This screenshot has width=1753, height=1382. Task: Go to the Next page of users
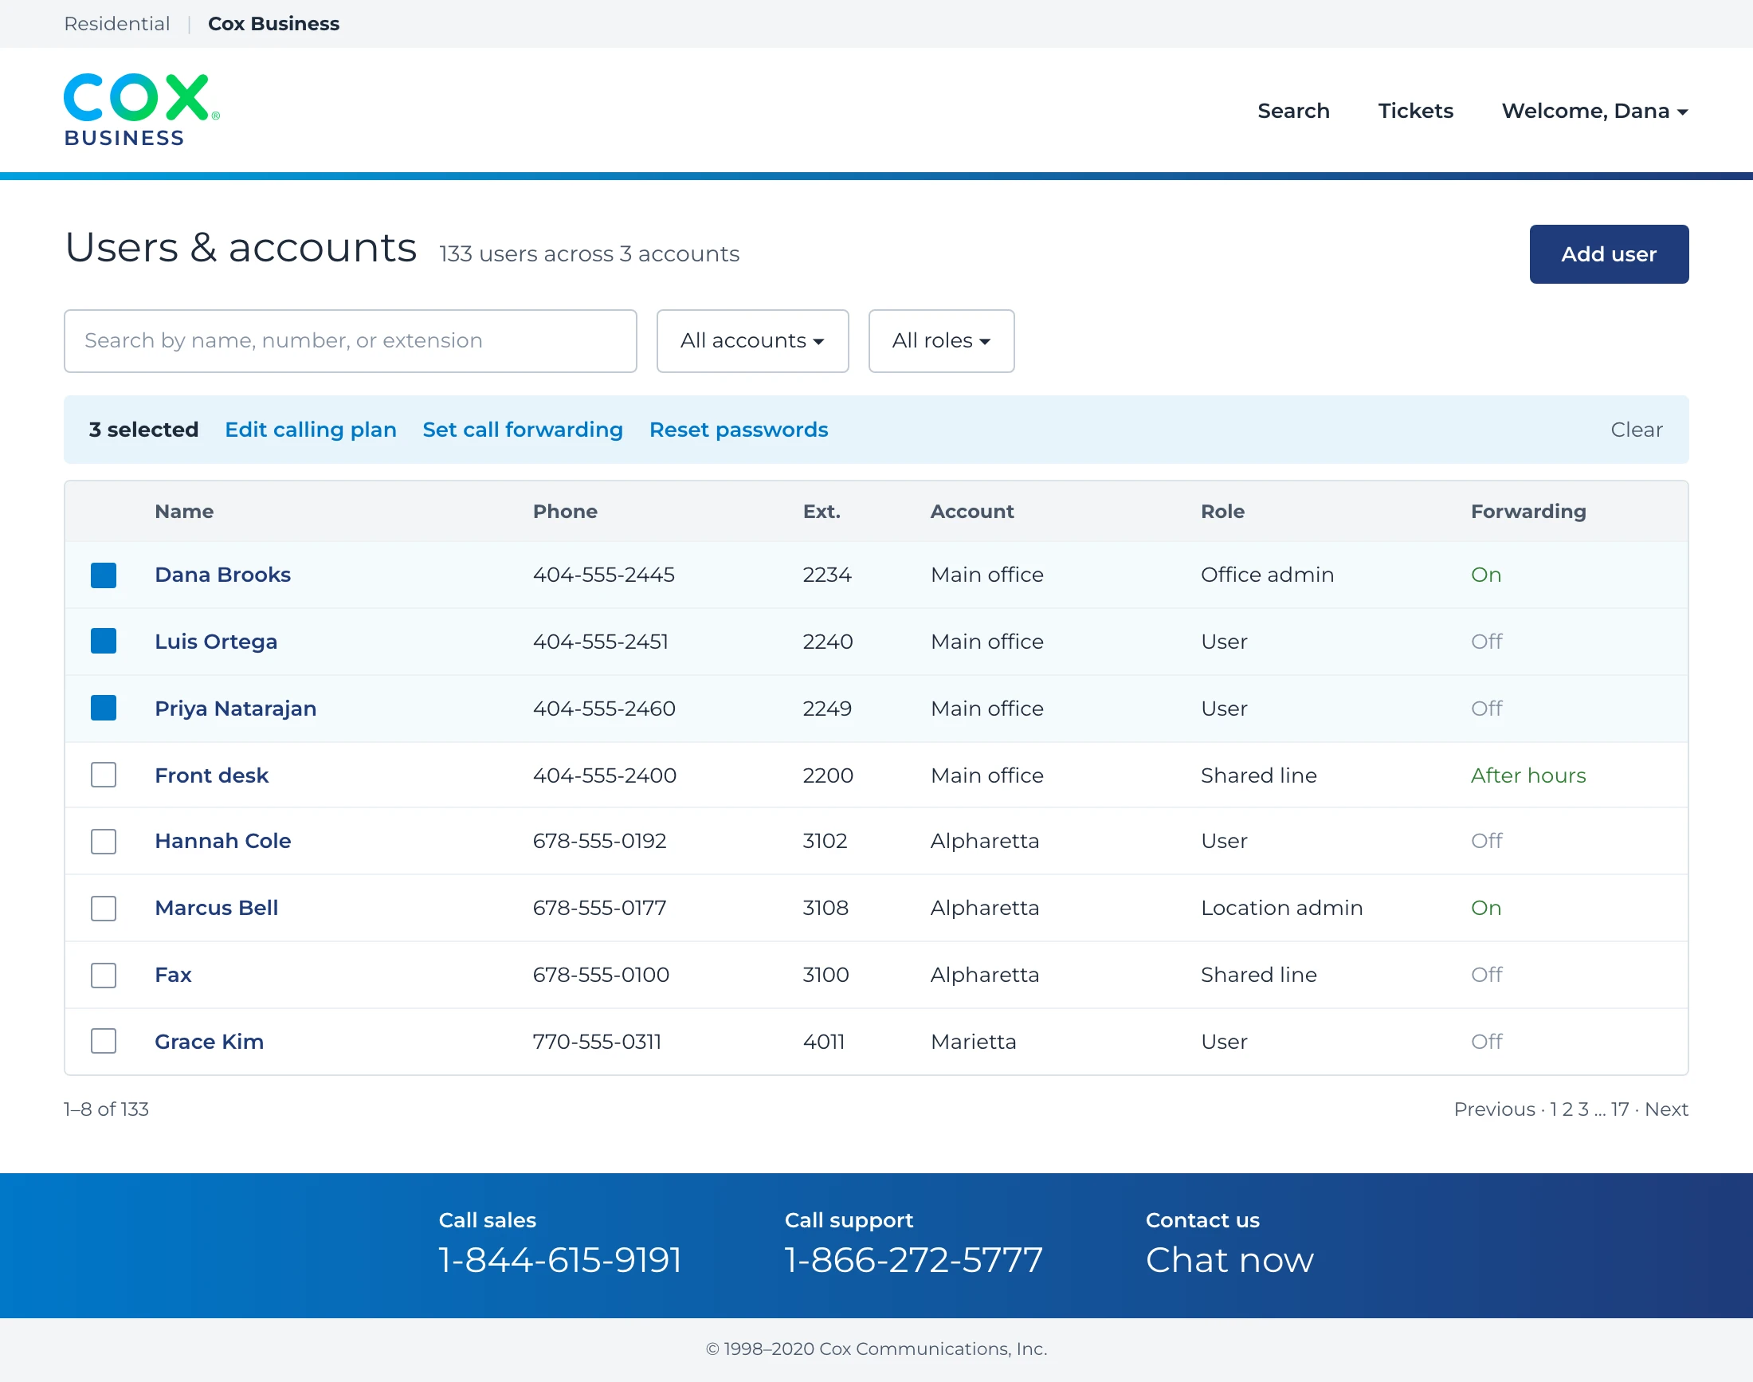coord(1665,1109)
